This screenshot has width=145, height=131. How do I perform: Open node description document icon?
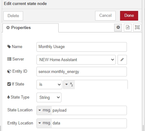pos(128,27)
